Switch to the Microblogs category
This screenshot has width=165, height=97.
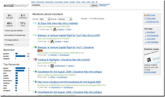point(40,2)
